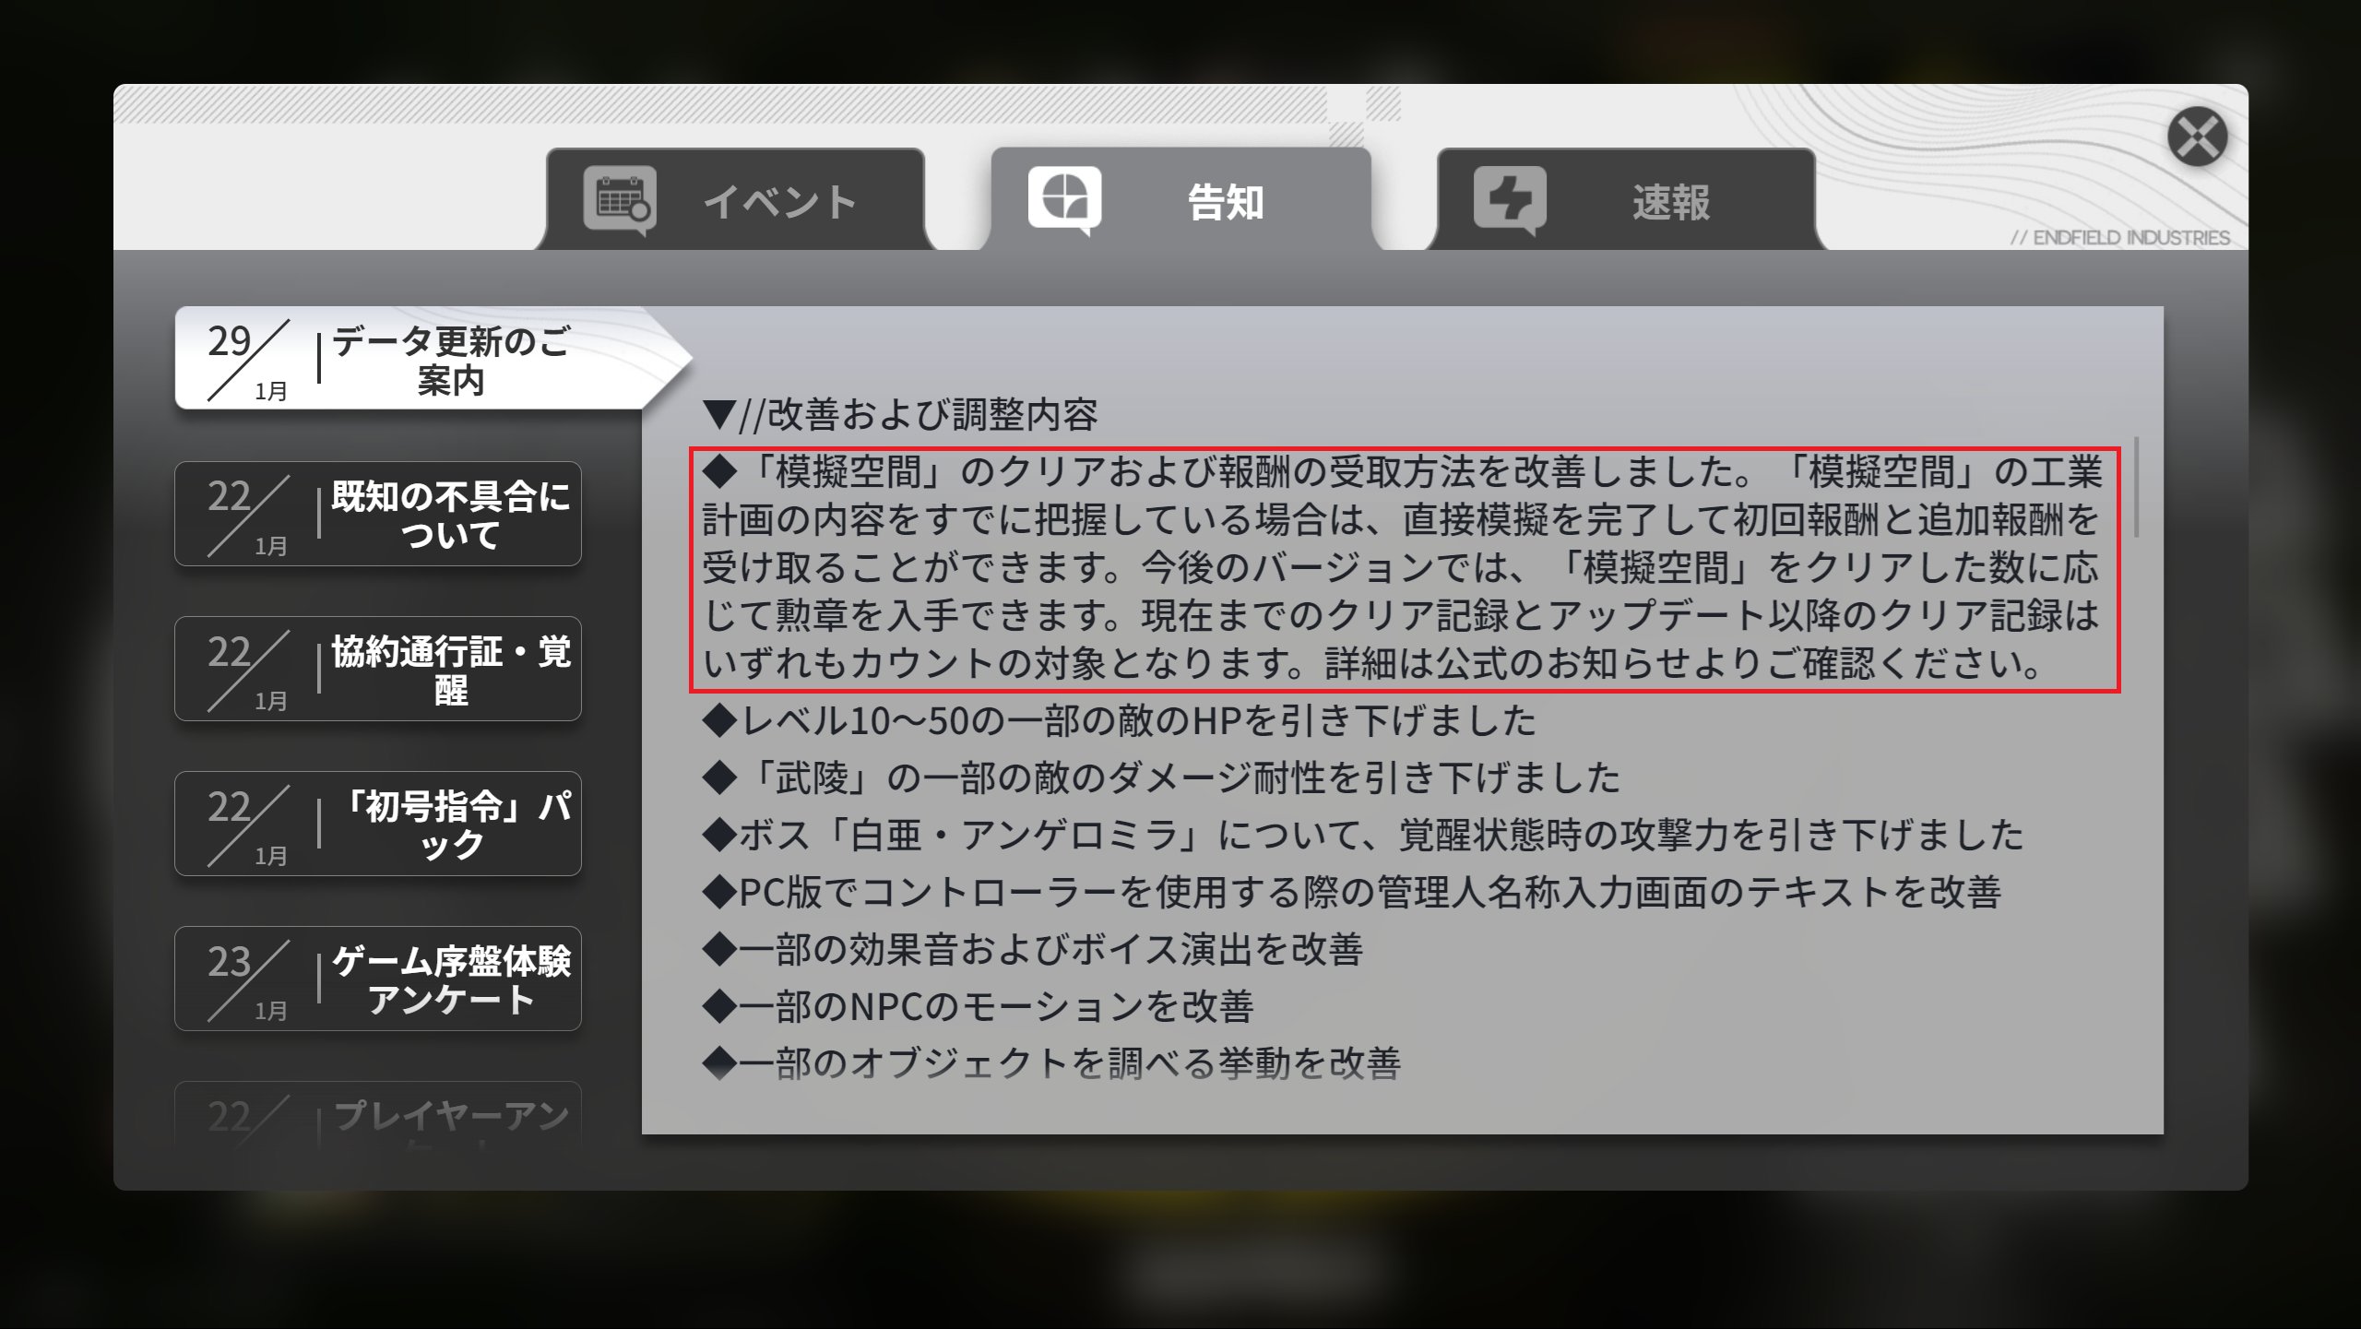Switch to the 速報 tab
The height and width of the screenshot is (1329, 2361).
click(1670, 203)
